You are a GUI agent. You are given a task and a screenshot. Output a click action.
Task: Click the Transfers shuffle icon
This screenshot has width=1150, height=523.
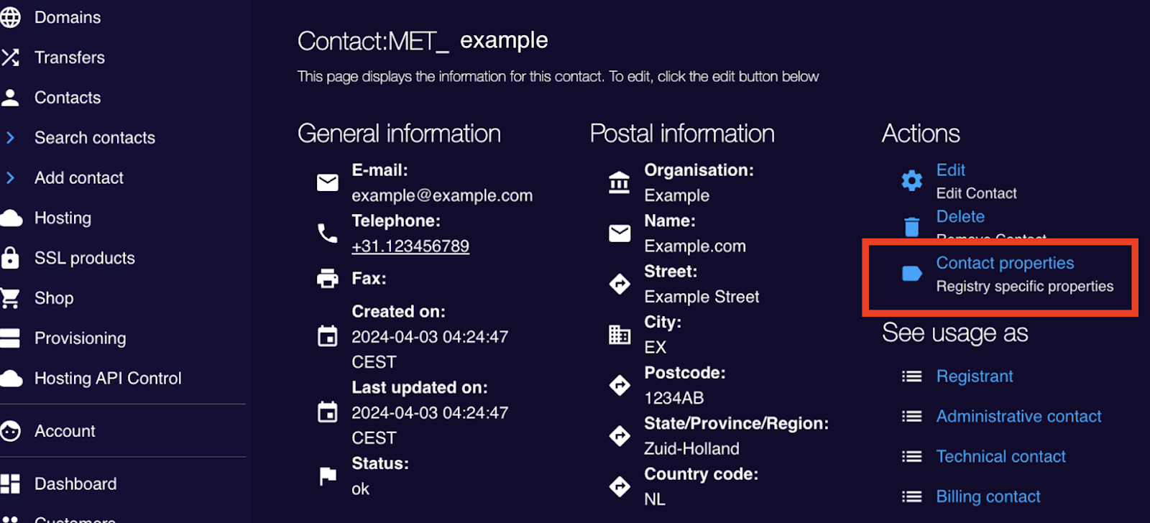[x=10, y=57]
